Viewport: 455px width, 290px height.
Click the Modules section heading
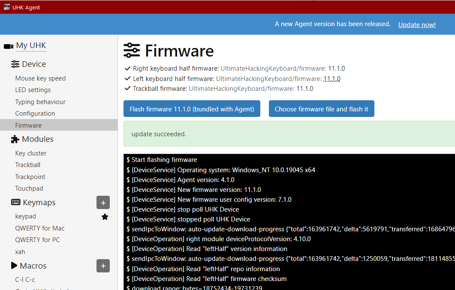(x=38, y=139)
